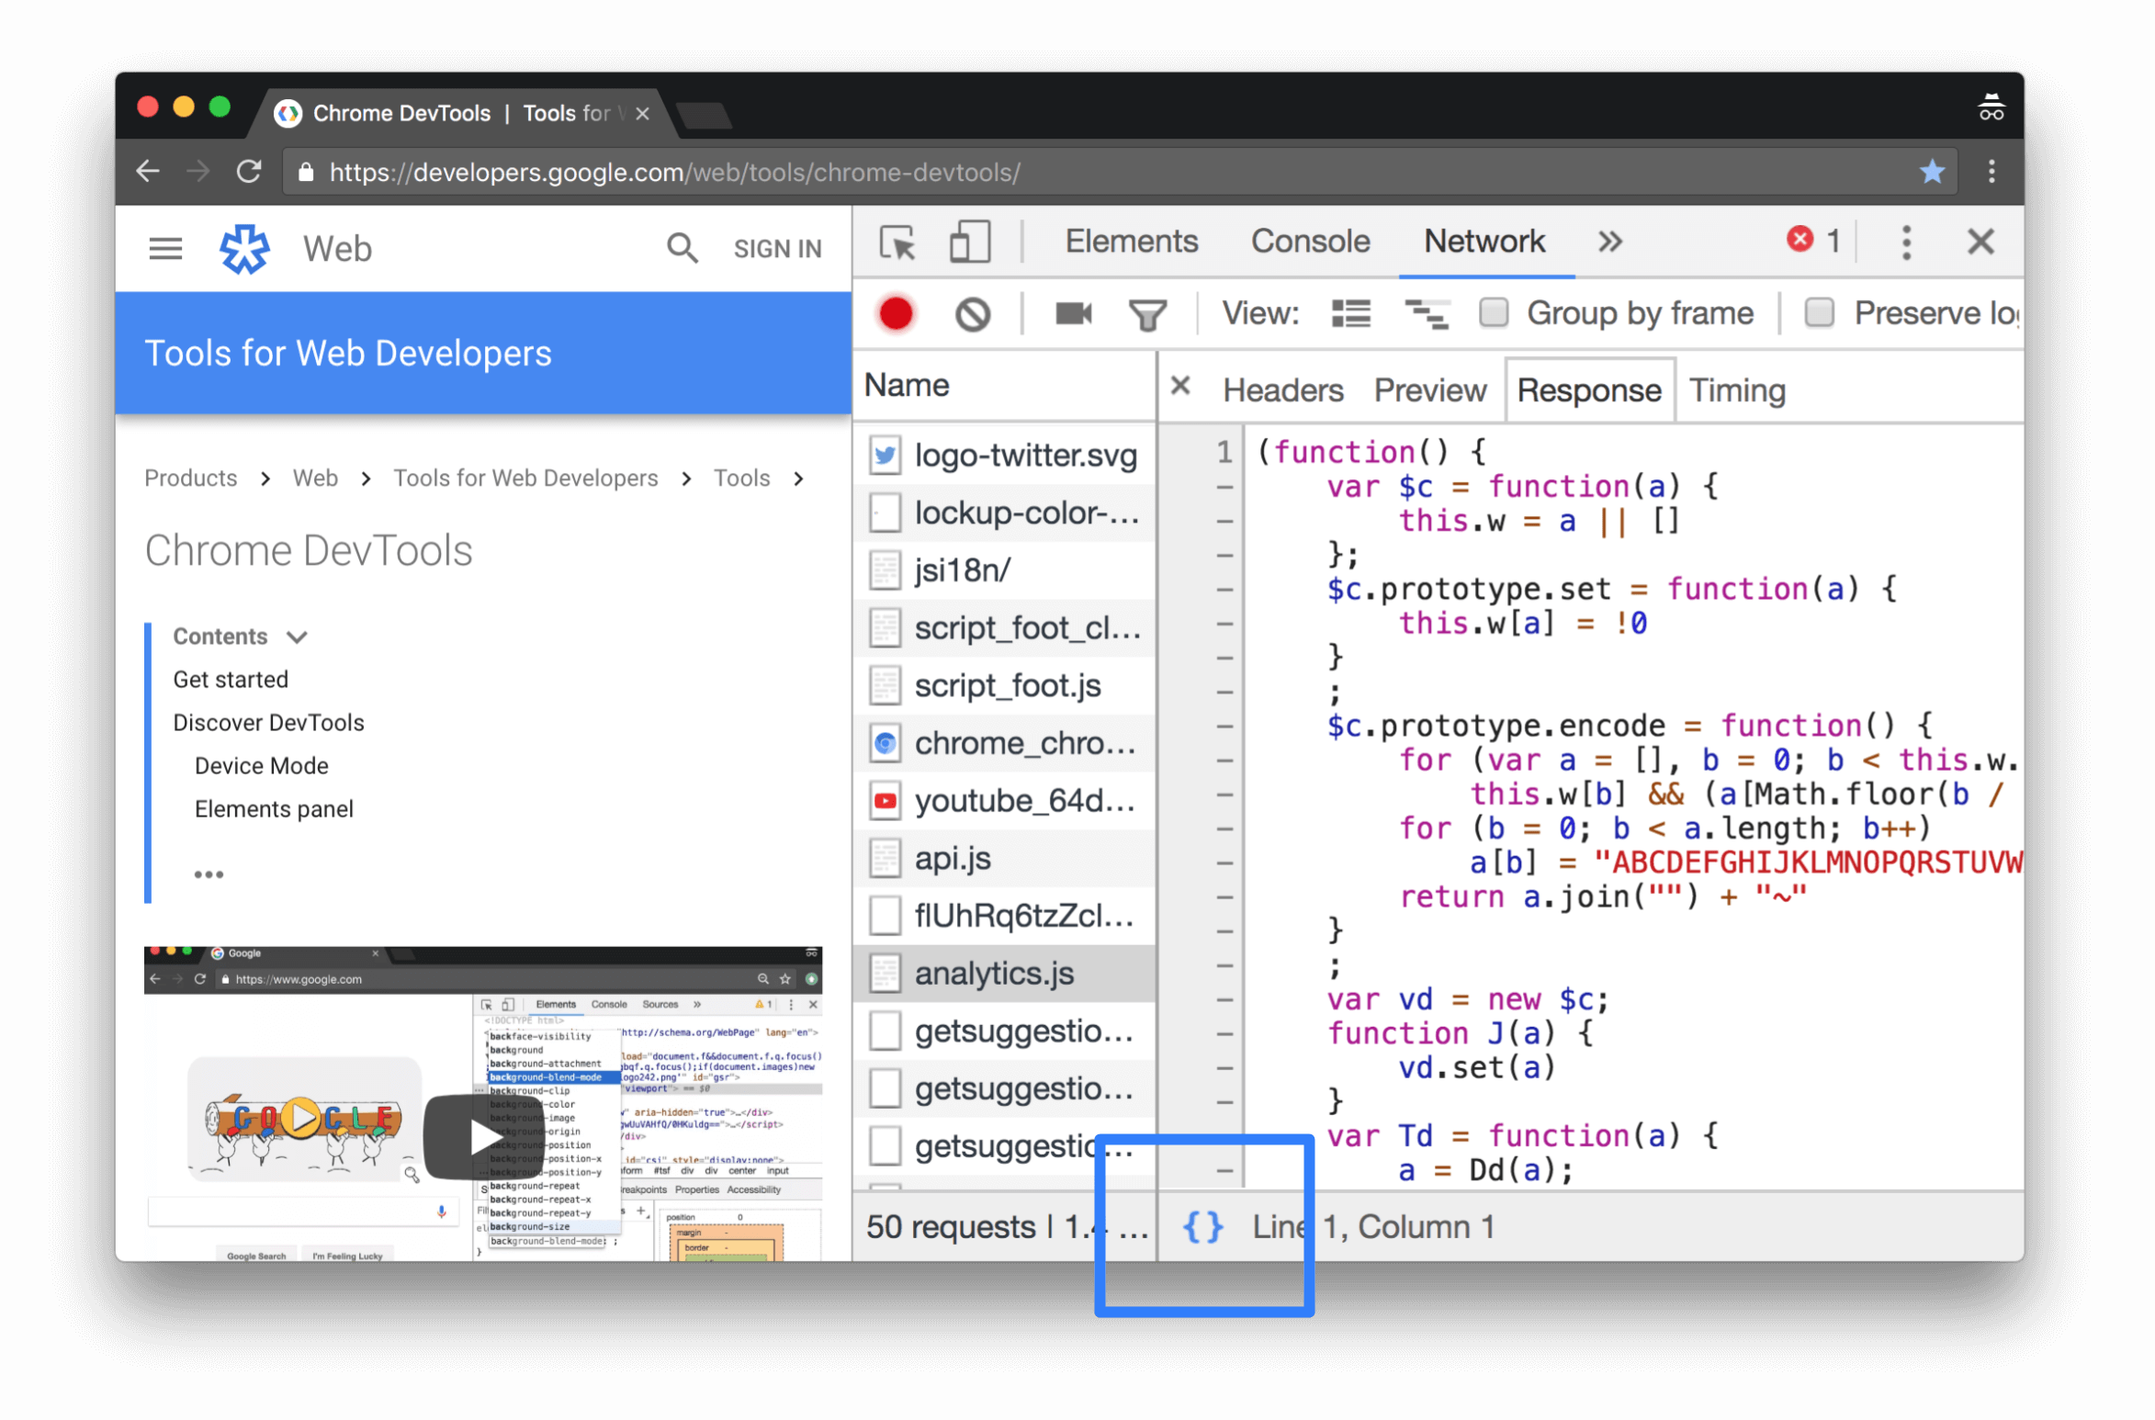2155x1420 pixels.
Task: Enable the Preserve log checkbox
Action: pos(1818,312)
